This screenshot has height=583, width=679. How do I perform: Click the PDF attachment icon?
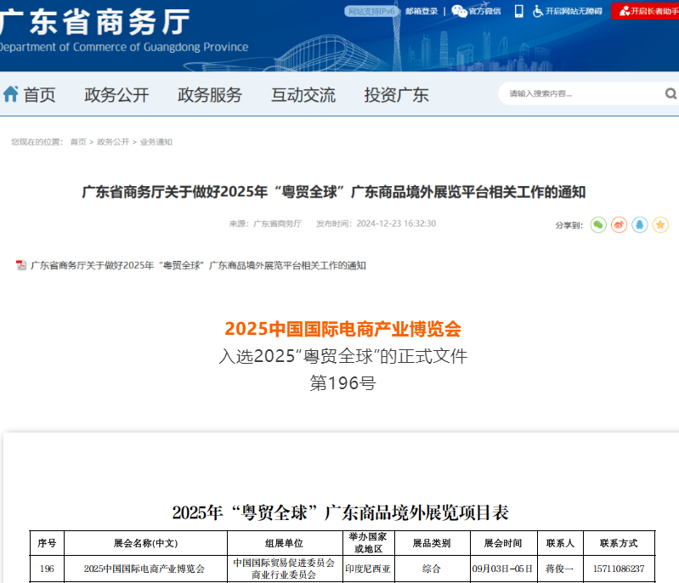point(20,264)
